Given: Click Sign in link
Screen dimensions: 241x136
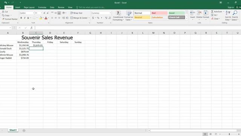Looking at the screenshot, I should pos(230,7).
